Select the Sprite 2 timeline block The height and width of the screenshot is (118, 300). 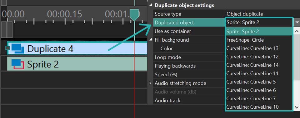click(77, 64)
